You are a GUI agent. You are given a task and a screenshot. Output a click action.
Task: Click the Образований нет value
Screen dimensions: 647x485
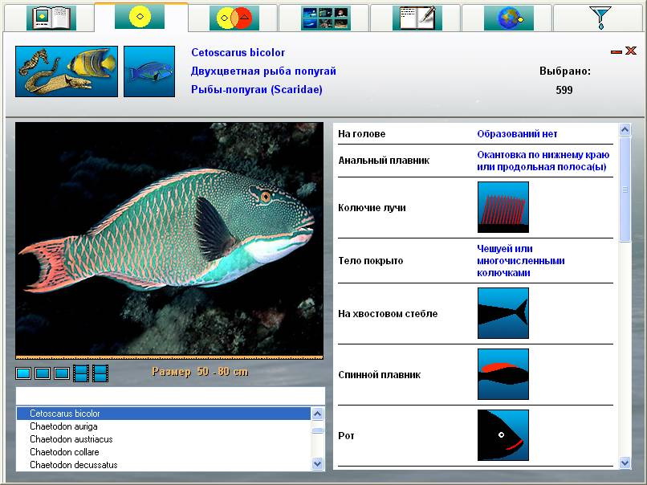pos(517,134)
